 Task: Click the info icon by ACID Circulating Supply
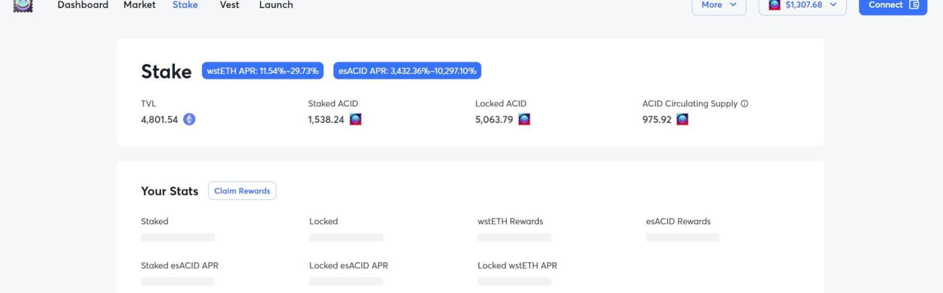(x=744, y=104)
